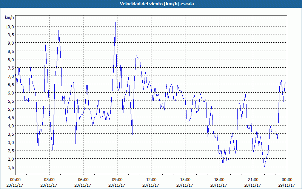Click the '21:00' time label

[x=253, y=180]
